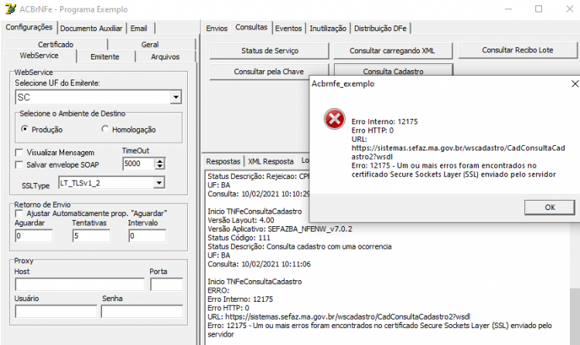Image resolution: width=580 pixels, height=345 pixels.
Task: Toggle Ajustar Automaticamente prop. Aguardar checkbox
Action: (19, 213)
